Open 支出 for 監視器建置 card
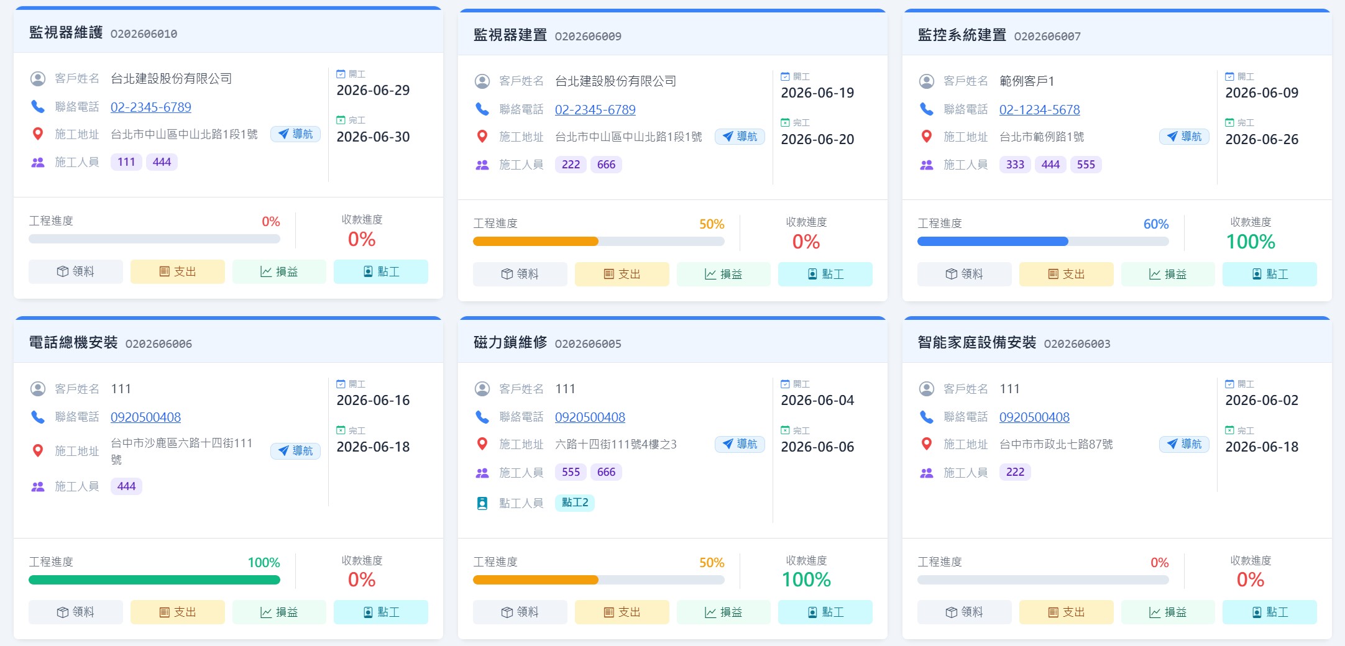The height and width of the screenshot is (646, 1345). pos(622,274)
